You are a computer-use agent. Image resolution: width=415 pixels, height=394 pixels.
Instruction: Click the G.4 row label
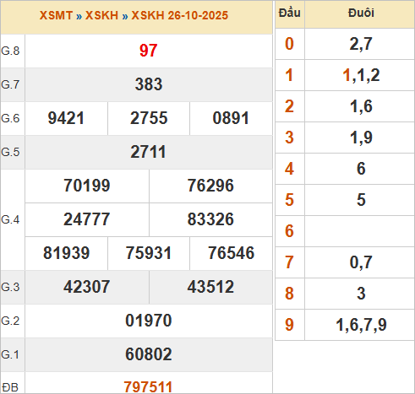tap(10, 219)
